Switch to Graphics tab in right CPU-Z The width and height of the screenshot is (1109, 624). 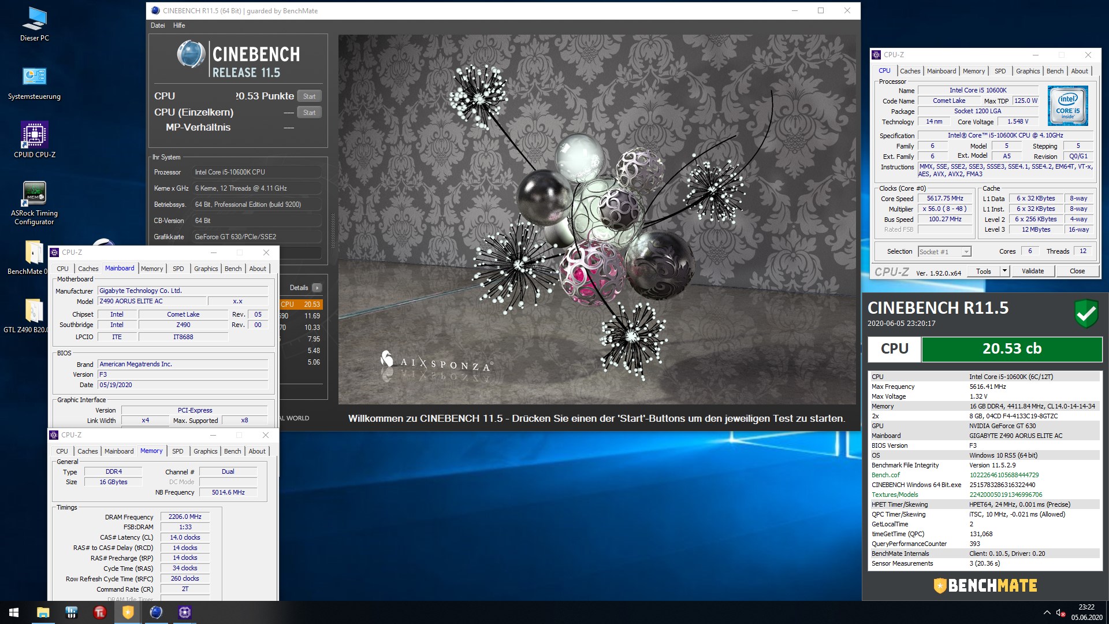point(1028,71)
